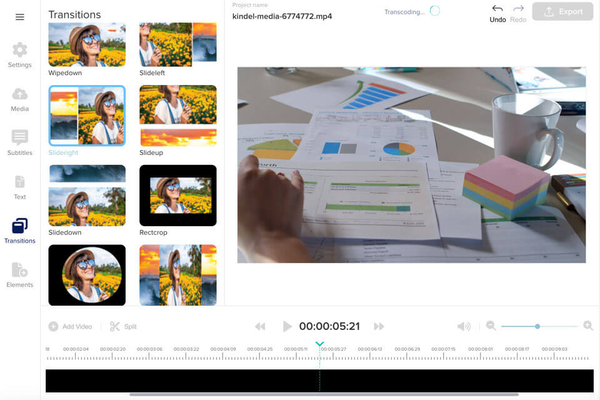Zoom out the timeline with magnifier minus
Viewport: 600px width, 400px height.
coord(491,326)
